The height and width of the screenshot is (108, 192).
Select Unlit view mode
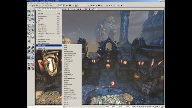(x=49, y=20)
